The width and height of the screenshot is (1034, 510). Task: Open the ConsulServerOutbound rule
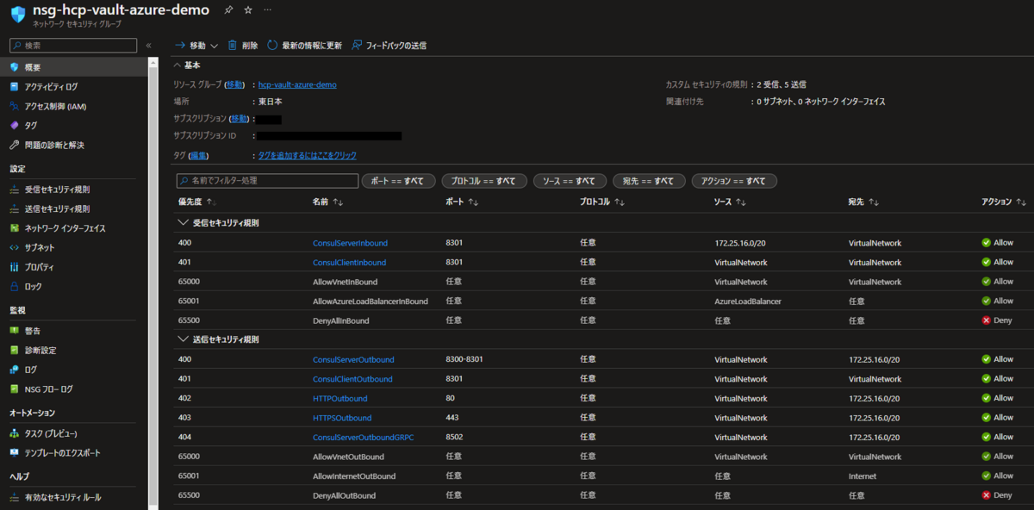[353, 359]
